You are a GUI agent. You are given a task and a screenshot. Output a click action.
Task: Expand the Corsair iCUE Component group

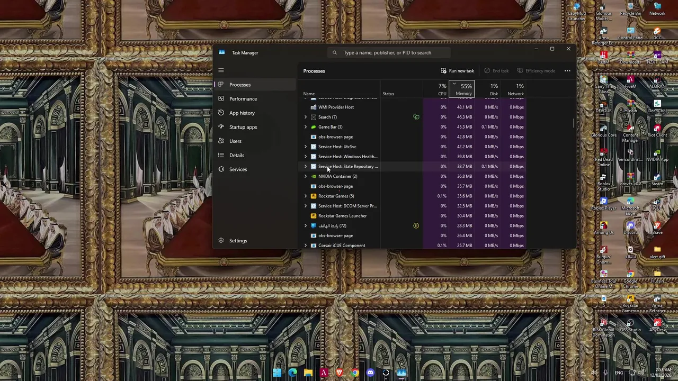click(305, 246)
